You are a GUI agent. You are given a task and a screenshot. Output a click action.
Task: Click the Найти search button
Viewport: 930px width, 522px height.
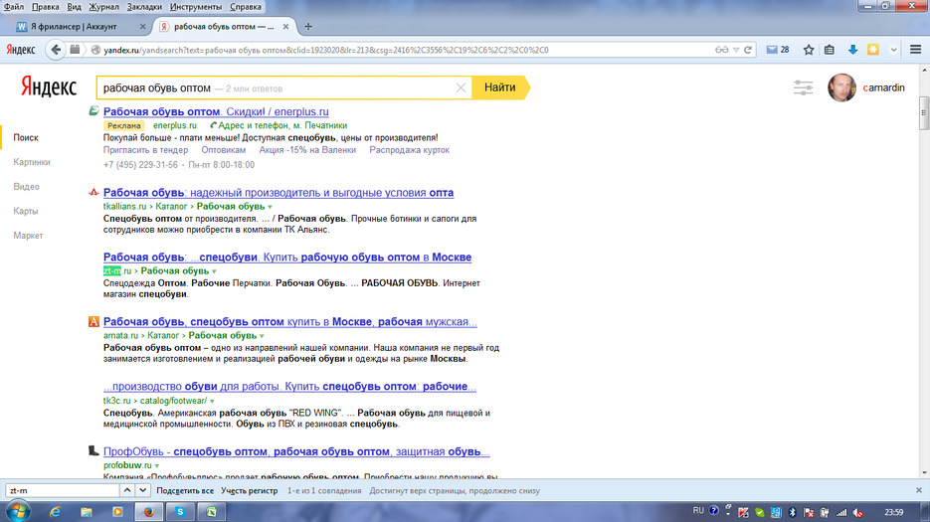[x=500, y=87]
